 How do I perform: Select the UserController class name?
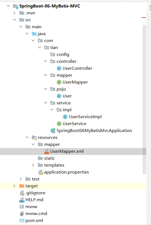click(77, 68)
